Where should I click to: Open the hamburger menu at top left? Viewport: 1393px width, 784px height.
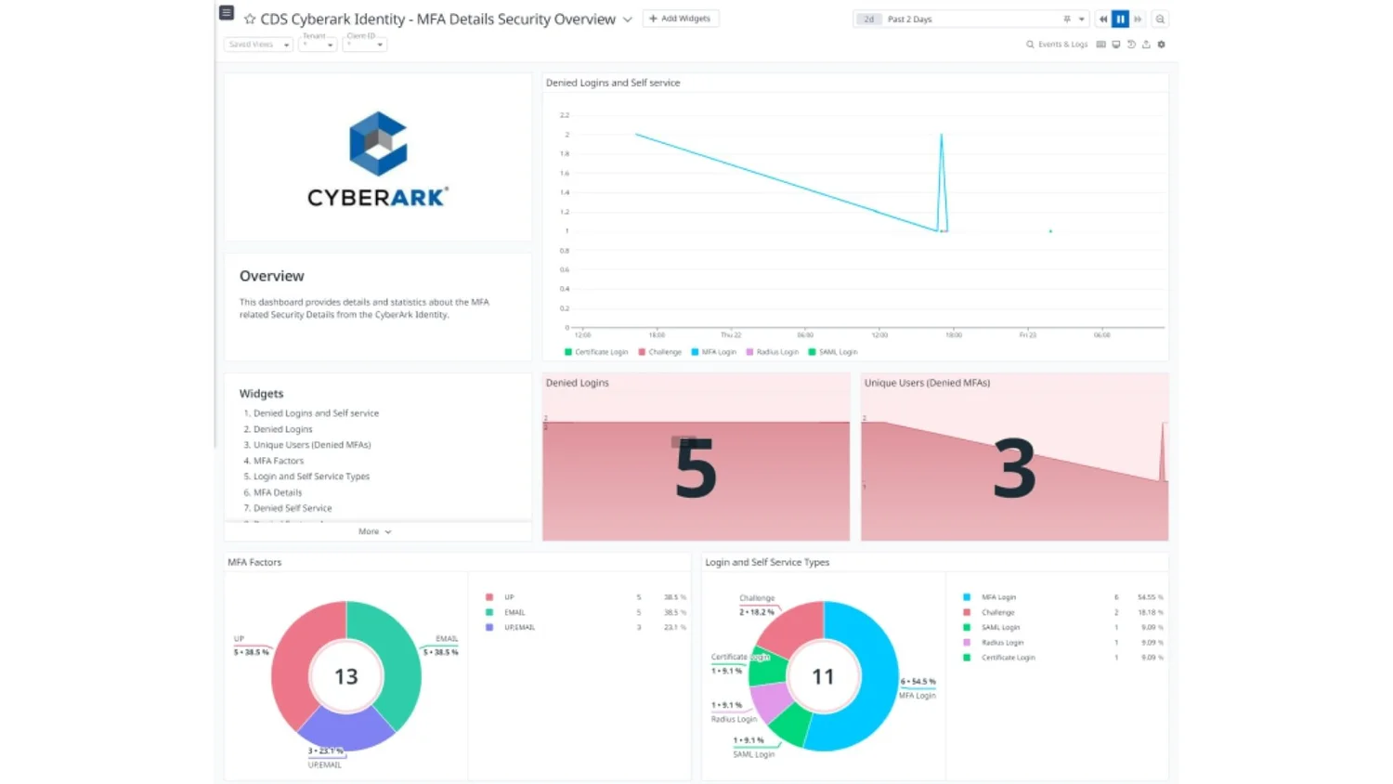click(226, 12)
